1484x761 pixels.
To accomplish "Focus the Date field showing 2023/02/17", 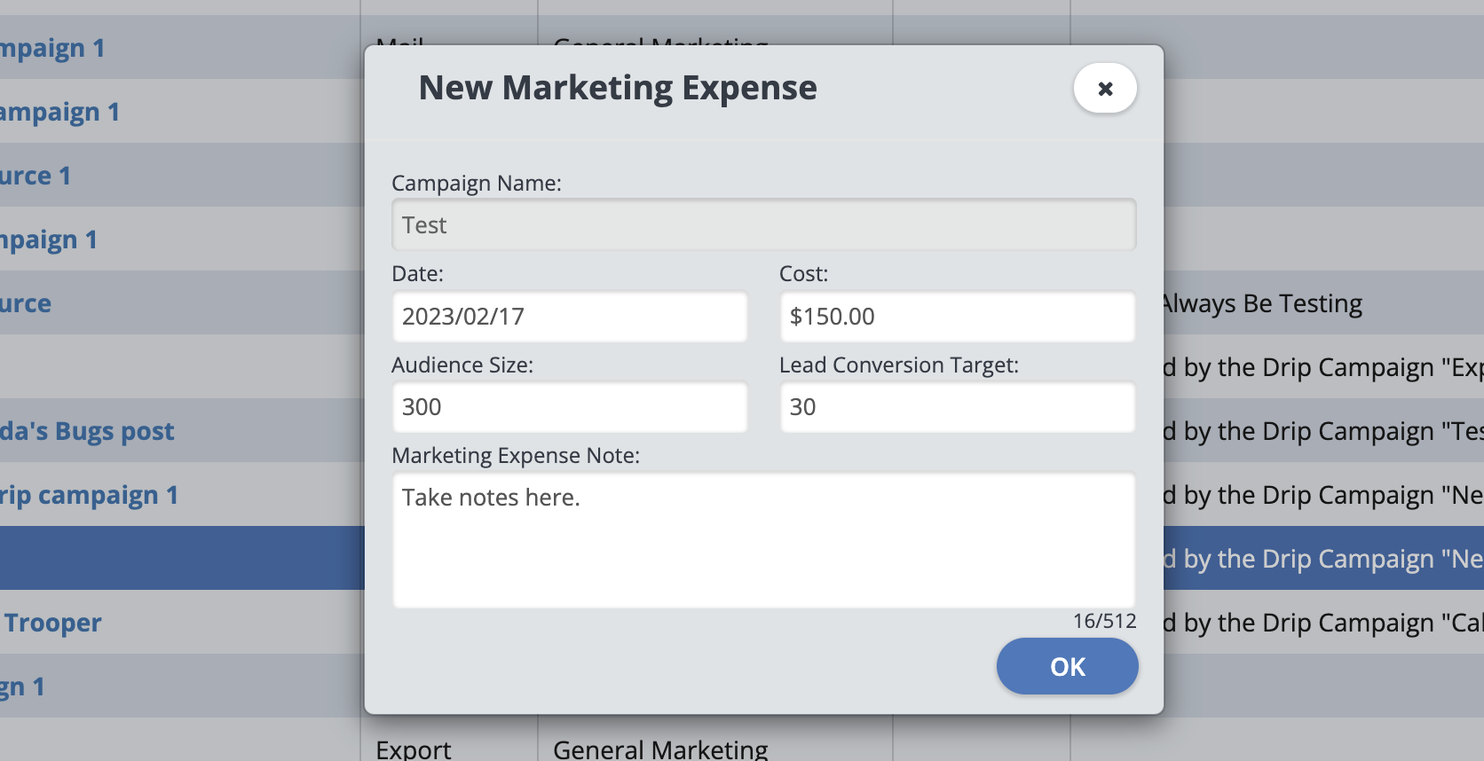I will point(570,317).
